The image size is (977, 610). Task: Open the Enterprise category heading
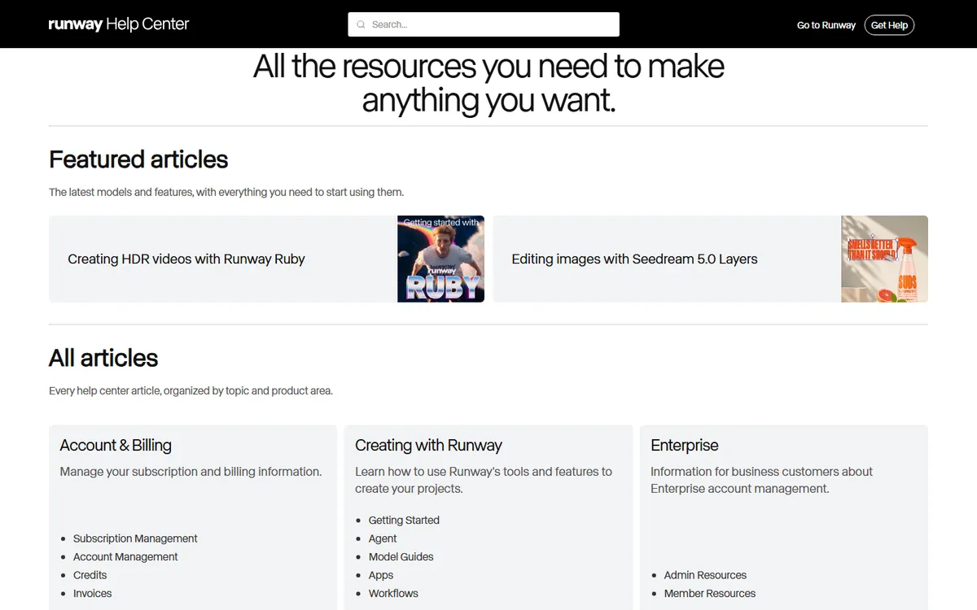(x=685, y=445)
